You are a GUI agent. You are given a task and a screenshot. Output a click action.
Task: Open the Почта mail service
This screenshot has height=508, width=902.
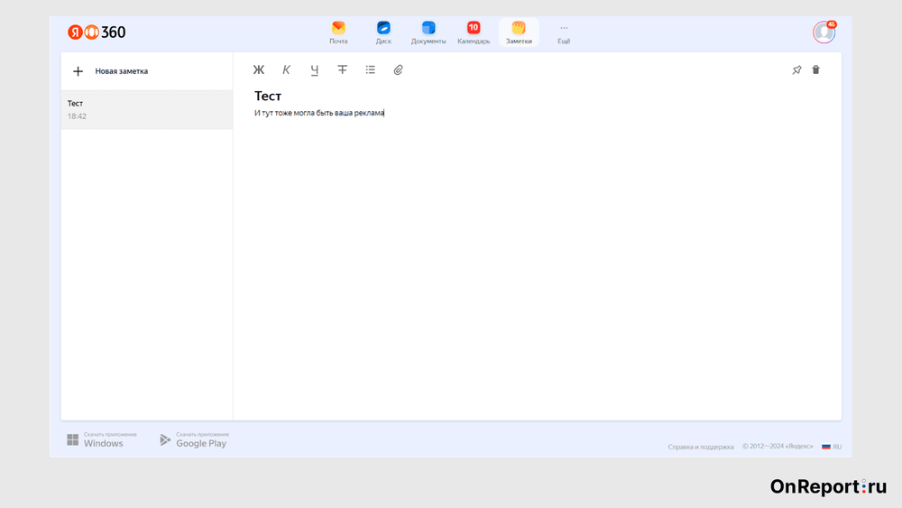click(338, 32)
